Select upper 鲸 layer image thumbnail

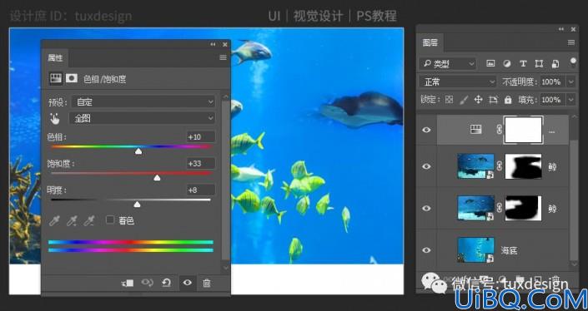tap(476, 166)
